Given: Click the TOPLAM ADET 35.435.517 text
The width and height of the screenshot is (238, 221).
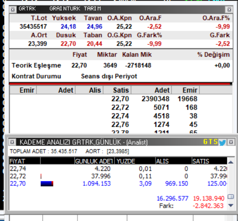Looking at the screenshot, I should [43, 151].
